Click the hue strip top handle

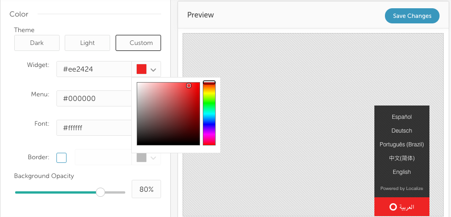point(209,83)
